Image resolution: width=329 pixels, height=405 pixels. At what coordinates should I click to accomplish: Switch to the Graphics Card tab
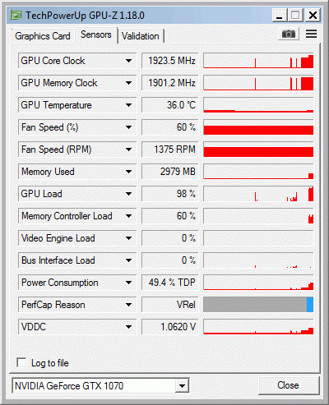[43, 36]
